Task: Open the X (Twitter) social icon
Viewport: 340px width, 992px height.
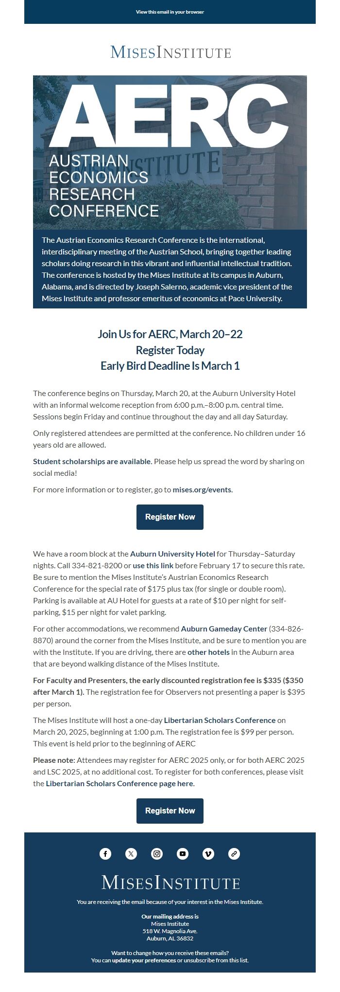Action: click(x=131, y=853)
